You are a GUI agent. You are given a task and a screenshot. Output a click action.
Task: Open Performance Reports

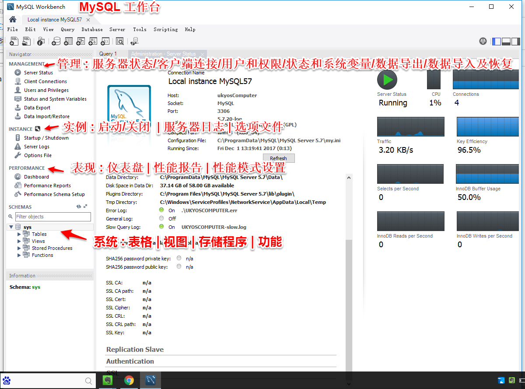[x=47, y=186]
